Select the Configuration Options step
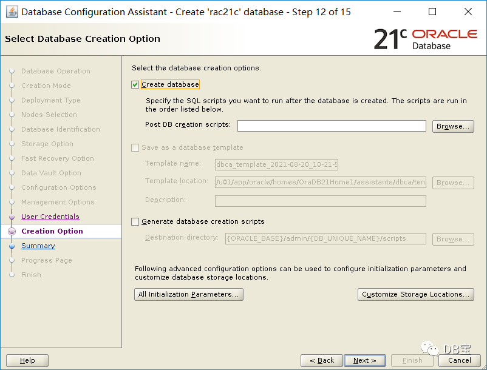The height and width of the screenshot is (370, 487). [x=59, y=187]
